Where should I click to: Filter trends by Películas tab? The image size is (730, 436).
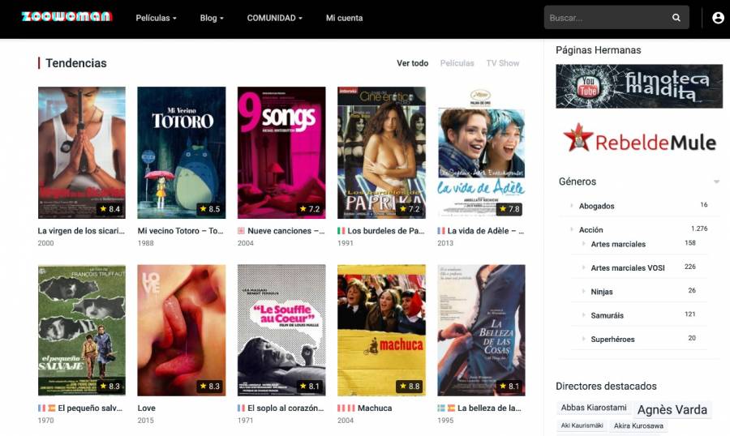[x=457, y=63]
